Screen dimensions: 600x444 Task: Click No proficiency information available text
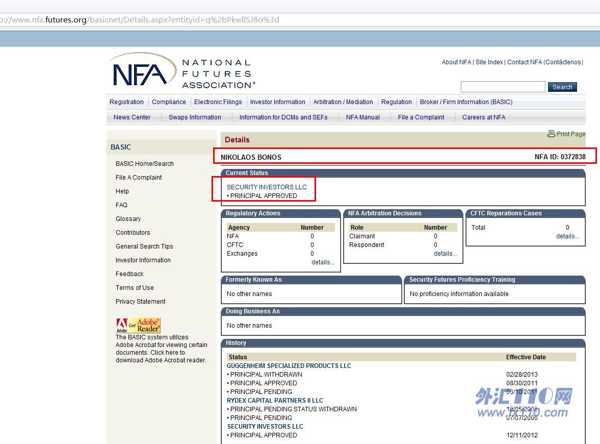[x=459, y=294]
